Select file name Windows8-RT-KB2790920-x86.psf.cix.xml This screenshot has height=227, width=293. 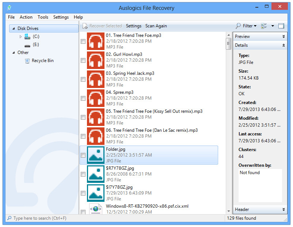tap(147, 206)
